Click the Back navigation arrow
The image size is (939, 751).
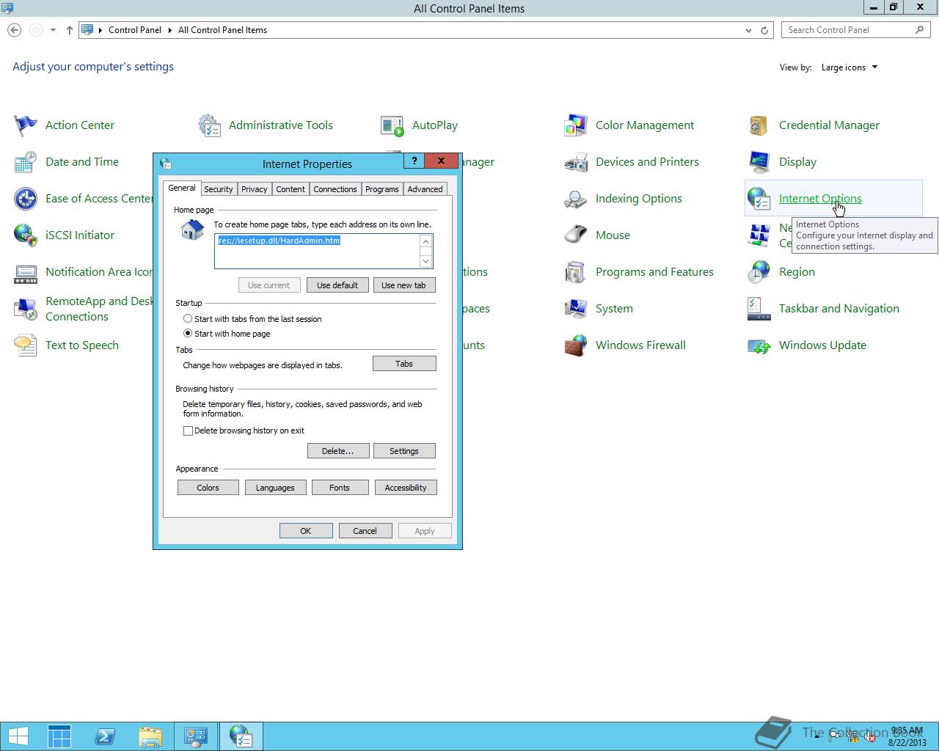(x=14, y=30)
